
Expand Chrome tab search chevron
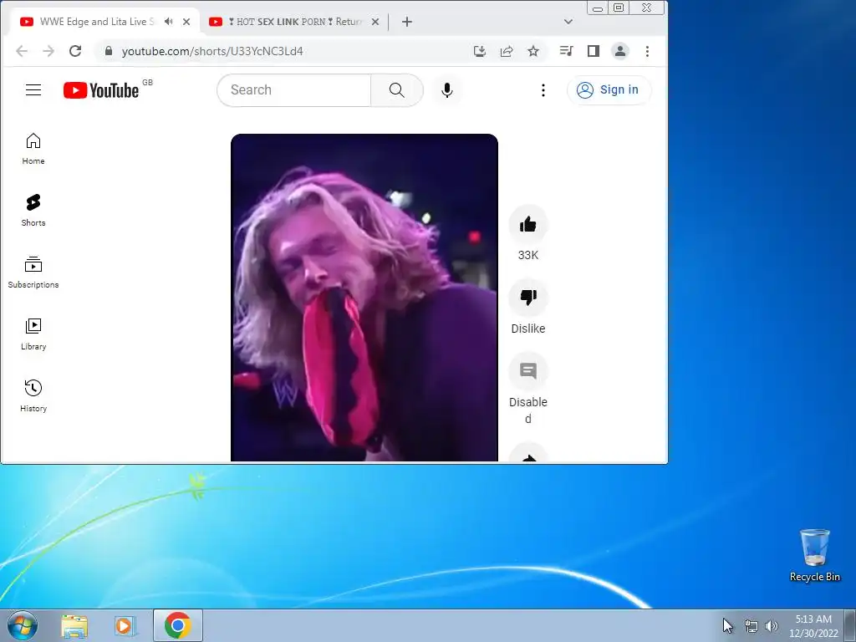pos(568,22)
